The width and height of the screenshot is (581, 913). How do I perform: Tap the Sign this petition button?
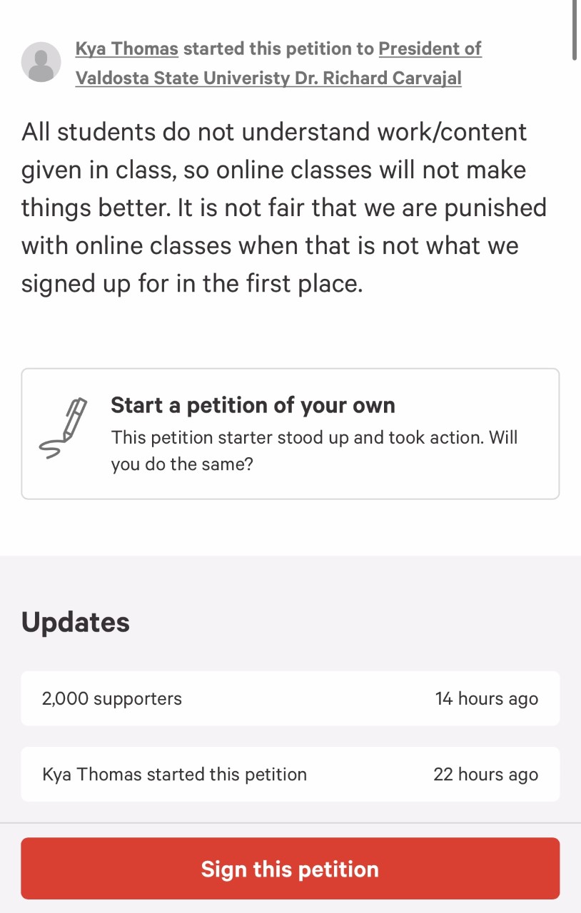pos(290,868)
